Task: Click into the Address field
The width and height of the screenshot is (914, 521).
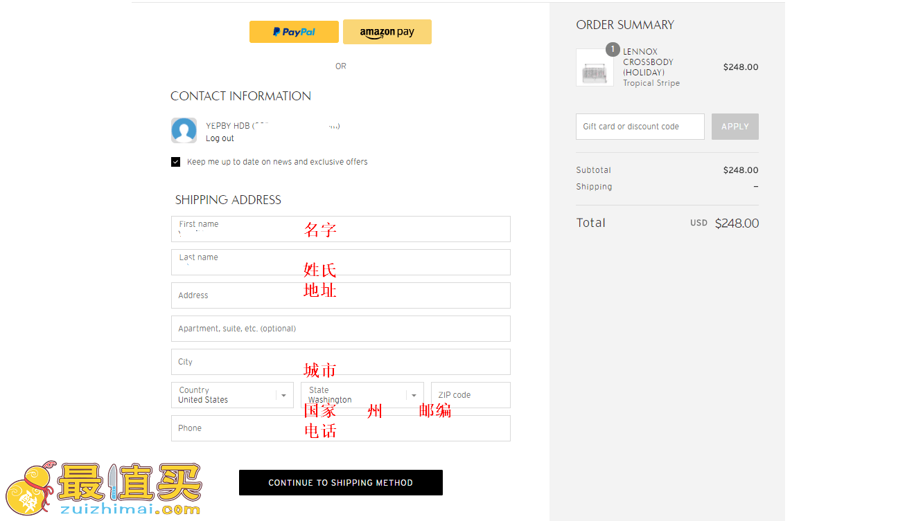Action: click(x=341, y=295)
